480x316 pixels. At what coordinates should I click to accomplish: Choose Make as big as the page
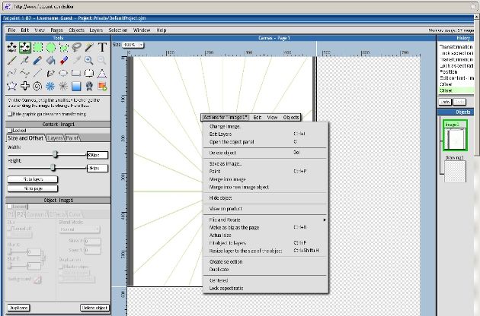pyautogui.click(x=265, y=227)
